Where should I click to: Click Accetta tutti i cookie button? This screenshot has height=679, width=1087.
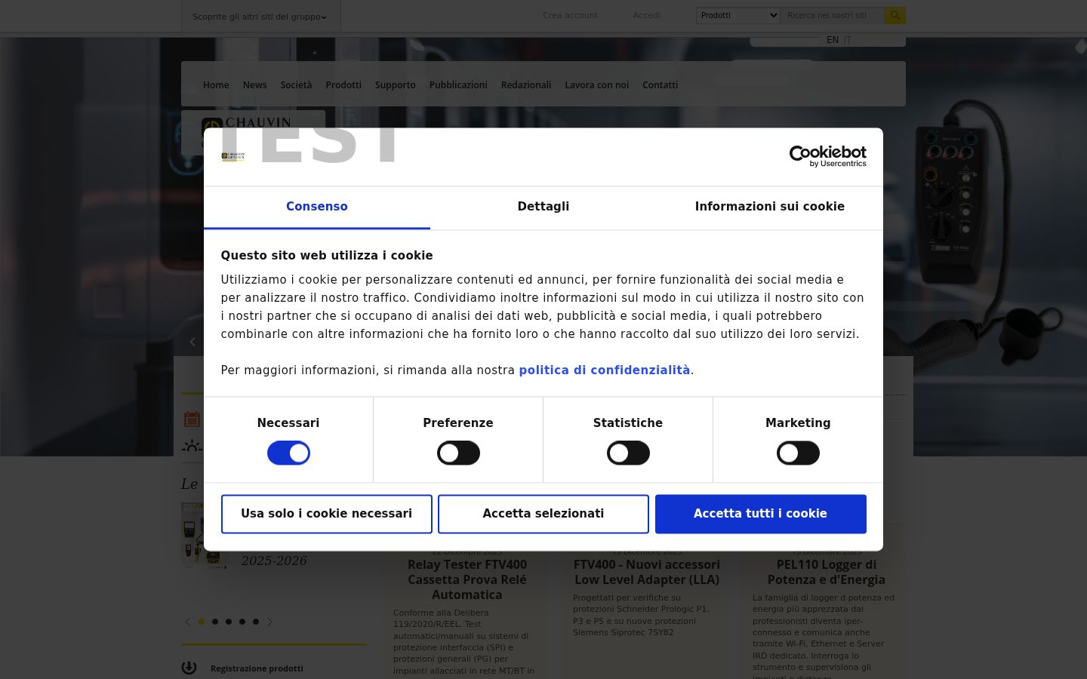(760, 514)
